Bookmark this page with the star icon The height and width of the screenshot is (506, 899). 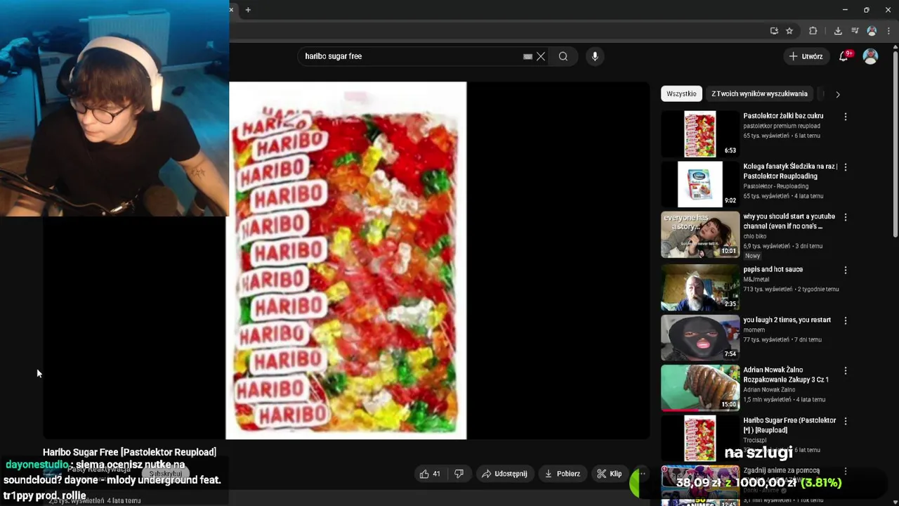(x=789, y=31)
